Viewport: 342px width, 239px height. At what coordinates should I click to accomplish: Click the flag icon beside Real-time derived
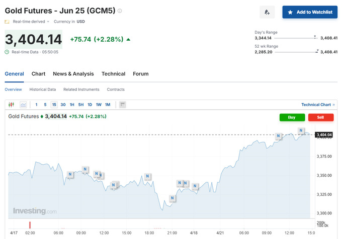click(7, 22)
